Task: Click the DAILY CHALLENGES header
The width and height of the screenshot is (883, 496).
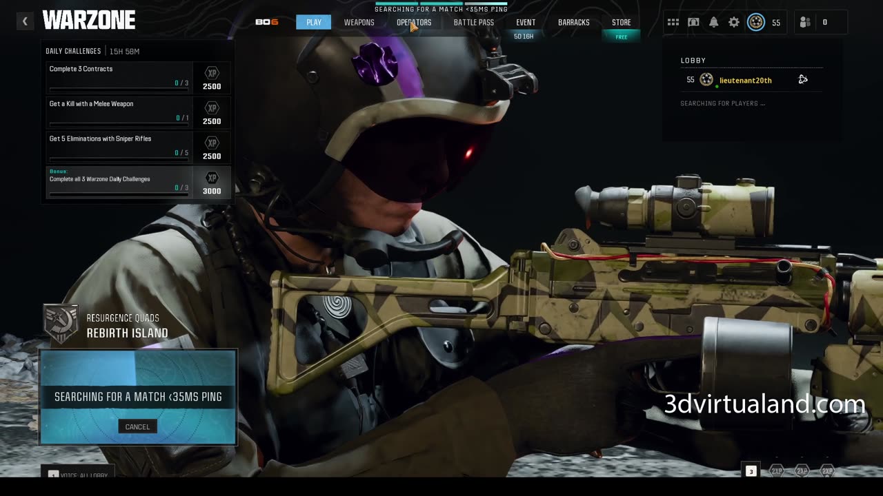Action: (73, 51)
